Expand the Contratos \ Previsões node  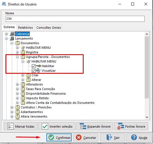[x=12, y=107]
